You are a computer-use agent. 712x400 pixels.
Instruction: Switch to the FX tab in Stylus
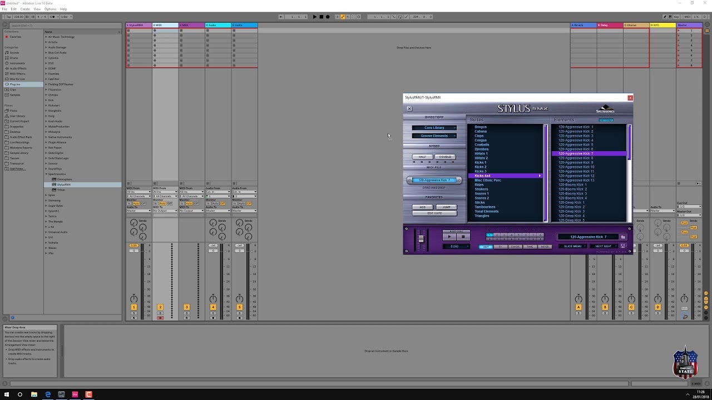tap(500, 247)
